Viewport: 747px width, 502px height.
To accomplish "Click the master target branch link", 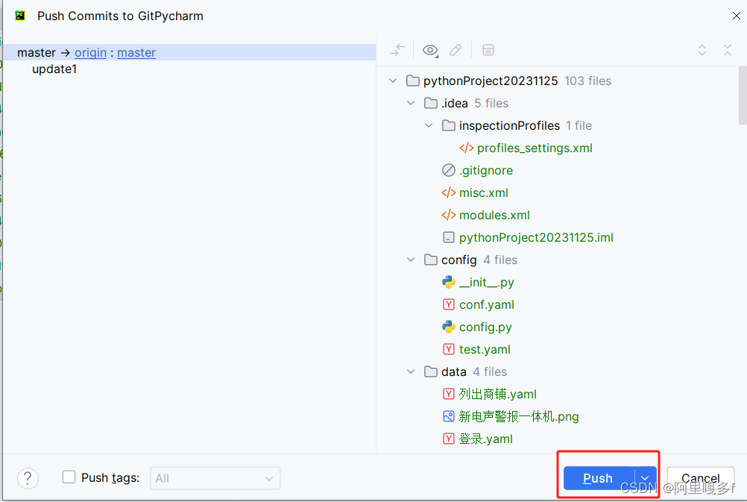I will [136, 52].
